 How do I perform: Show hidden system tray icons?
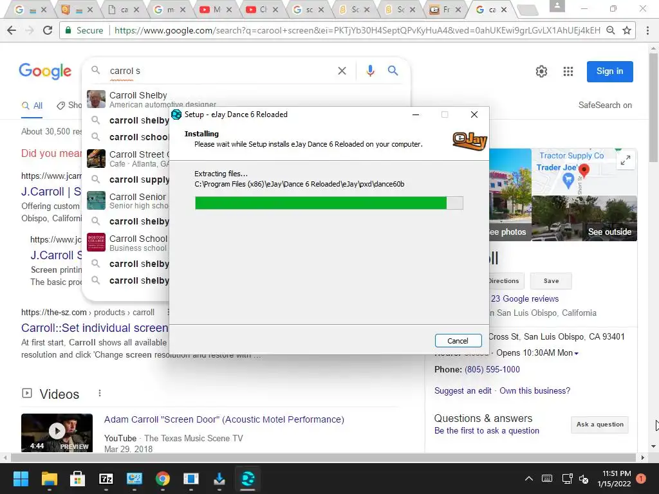click(529, 479)
